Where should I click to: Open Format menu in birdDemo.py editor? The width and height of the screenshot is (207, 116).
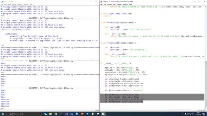109,4
